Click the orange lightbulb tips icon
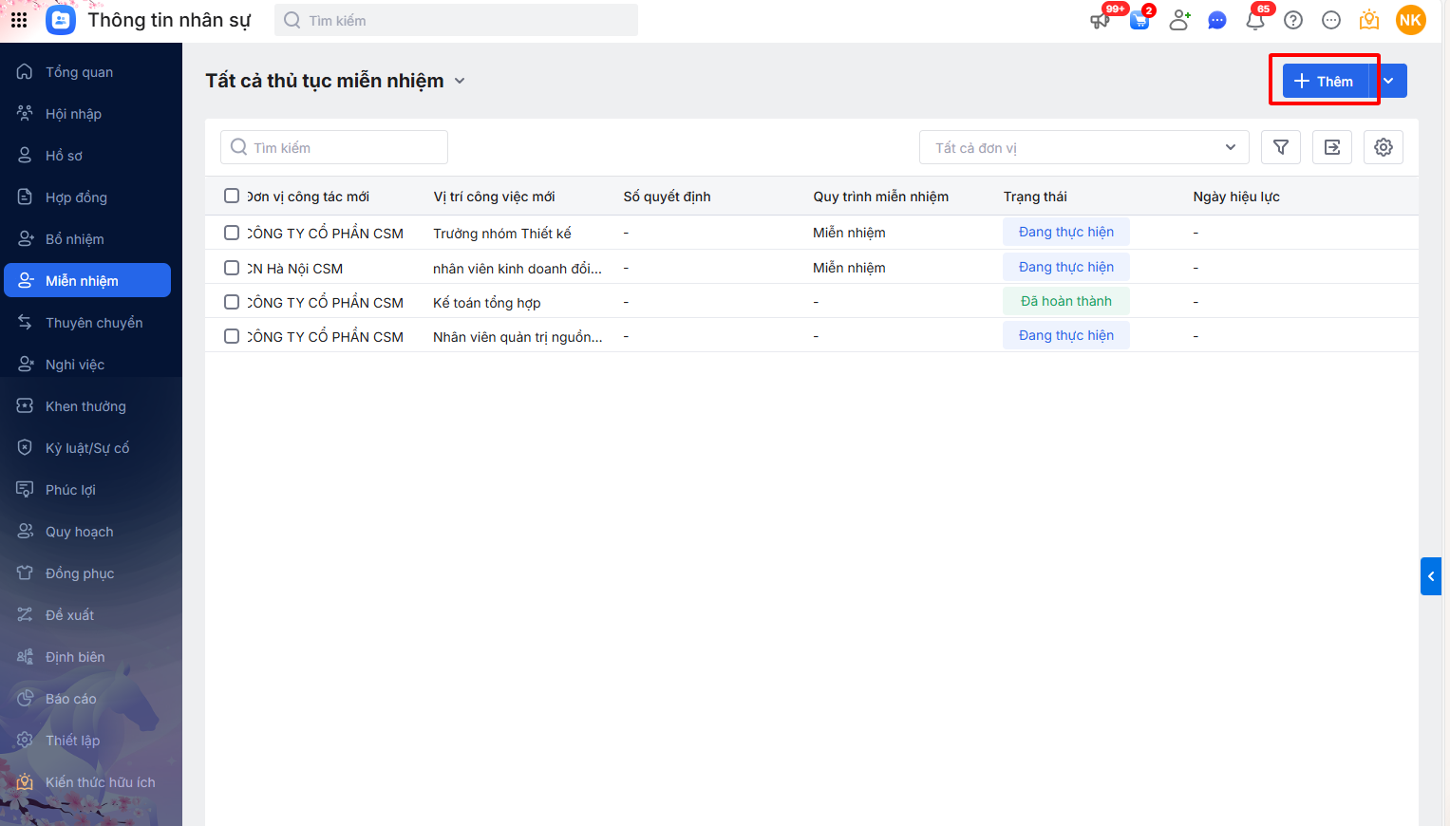The height and width of the screenshot is (826, 1450). point(1369,20)
